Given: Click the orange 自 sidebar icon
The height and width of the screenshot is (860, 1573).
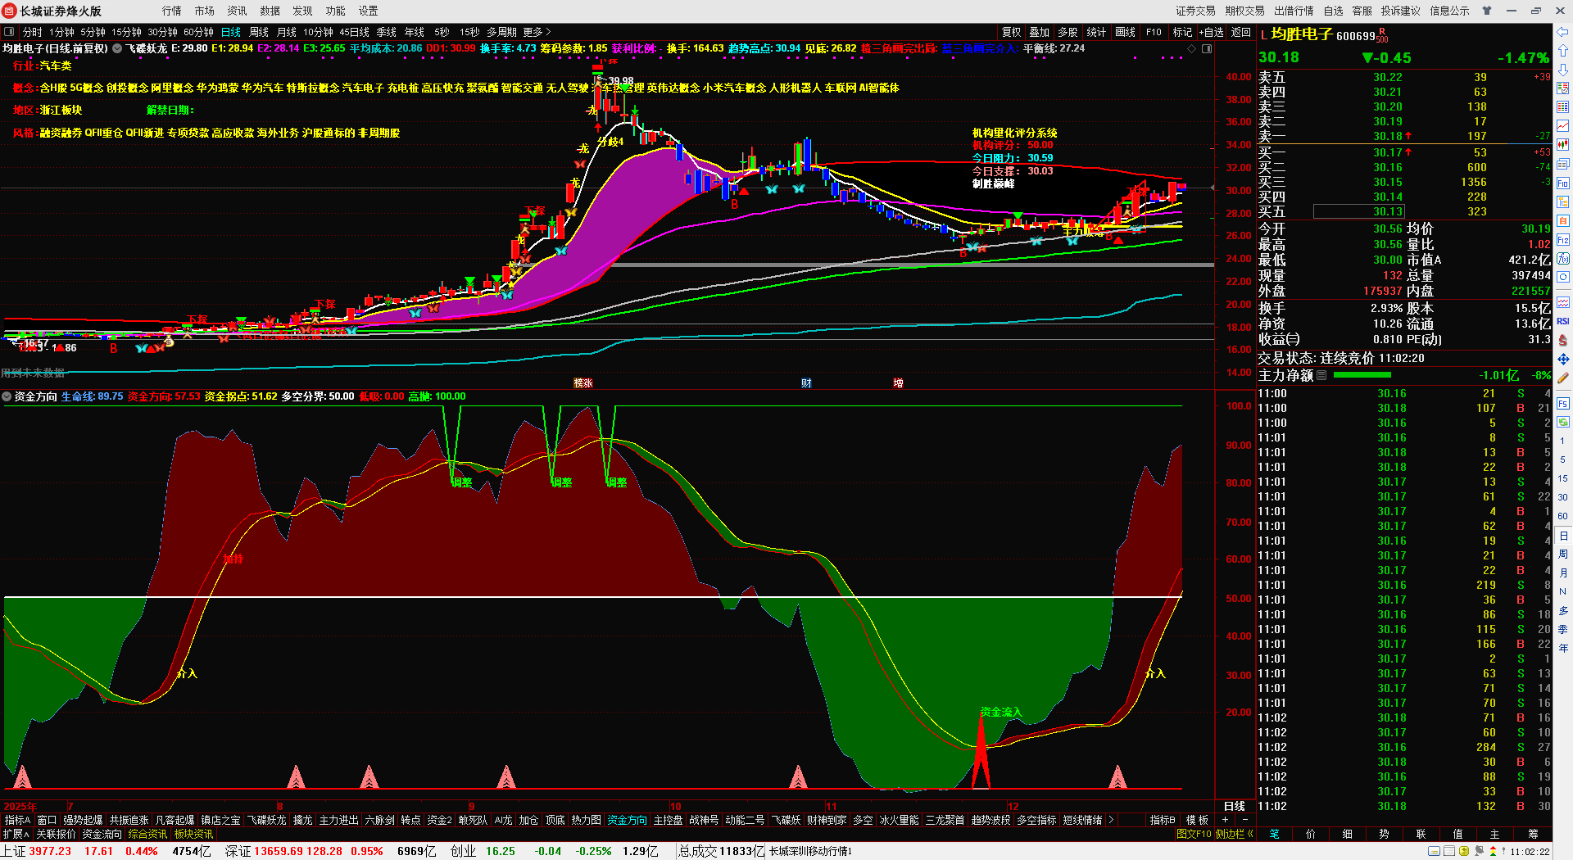Looking at the screenshot, I should [x=1563, y=220].
